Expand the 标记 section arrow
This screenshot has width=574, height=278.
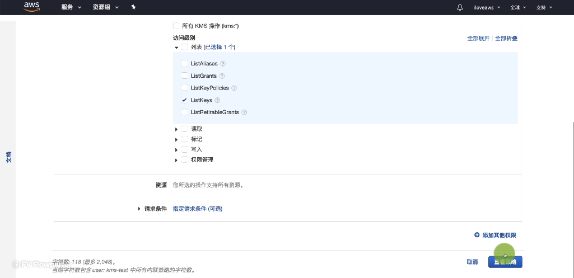pos(176,140)
